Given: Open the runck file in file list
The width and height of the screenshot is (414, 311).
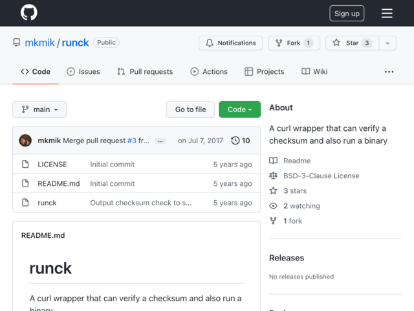Looking at the screenshot, I should 47,203.
